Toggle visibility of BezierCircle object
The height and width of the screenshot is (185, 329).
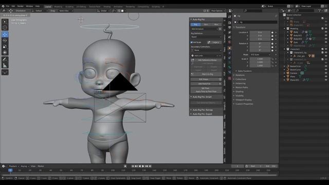click(326, 66)
